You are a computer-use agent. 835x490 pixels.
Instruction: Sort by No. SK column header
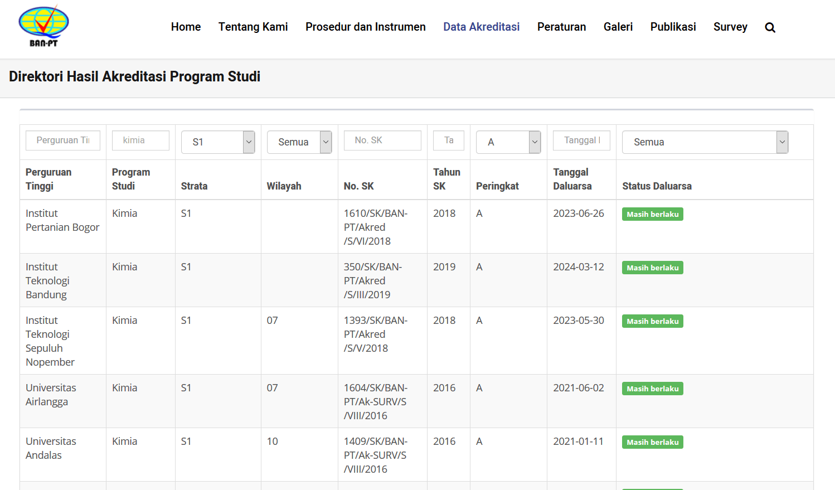click(x=359, y=186)
